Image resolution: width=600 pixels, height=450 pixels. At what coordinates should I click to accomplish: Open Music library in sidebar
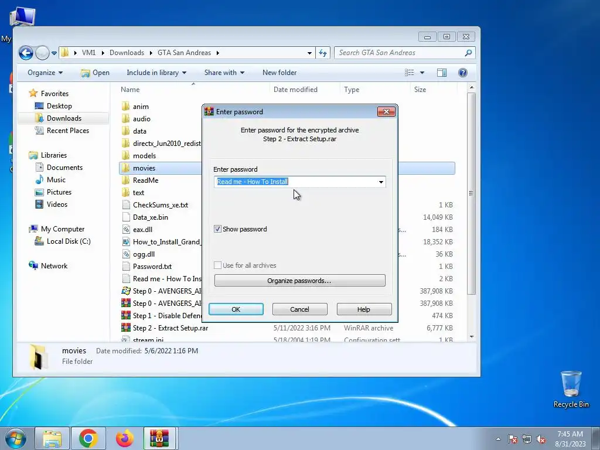pos(56,179)
